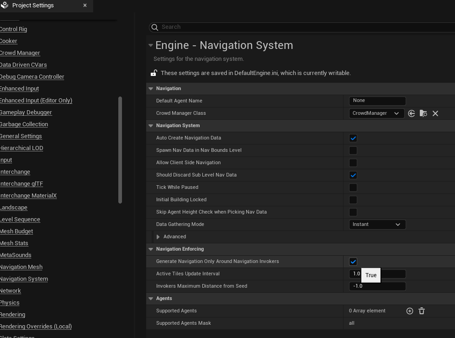The image size is (455, 338).
Task: Open Network settings
Action: (x=11, y=291)
